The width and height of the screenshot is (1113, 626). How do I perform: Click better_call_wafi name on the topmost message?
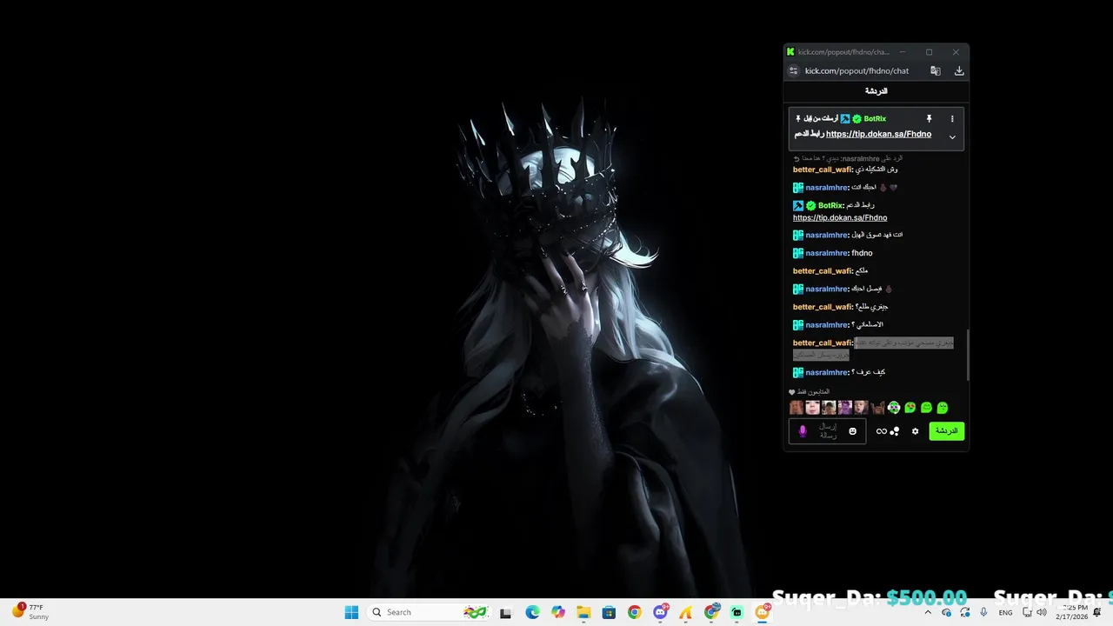point(822,170)
